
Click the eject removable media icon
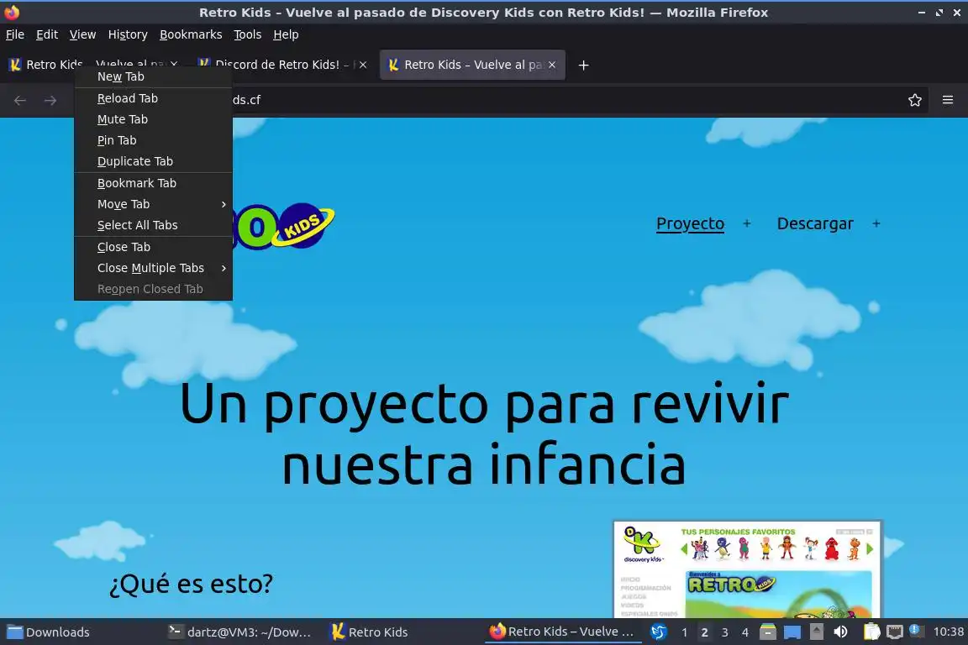tap(816, 632)
